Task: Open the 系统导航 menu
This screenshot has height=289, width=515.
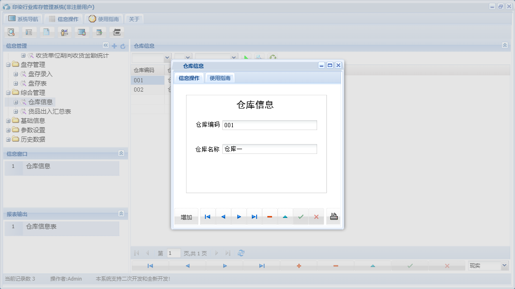Action: [x=23, y=19]
